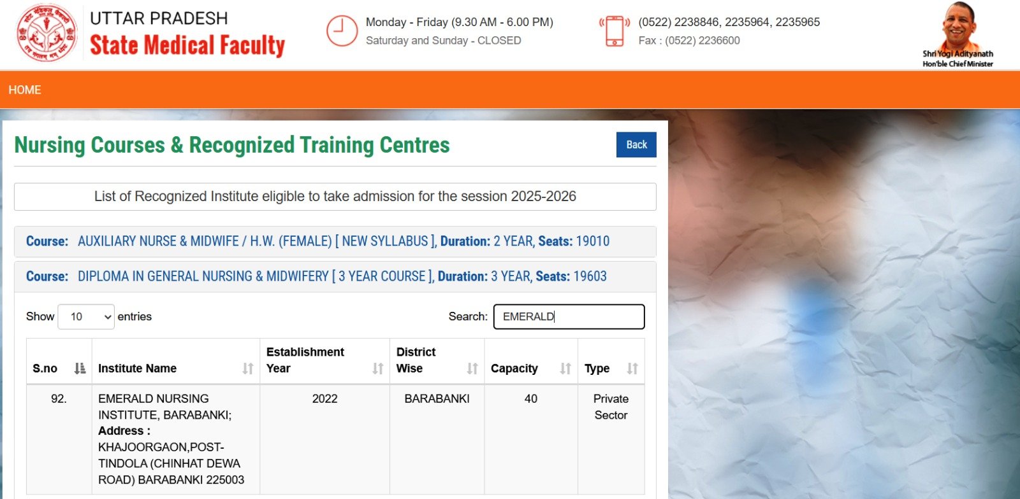Viewport: 1020px width, 499px height.
Task: Click sort arrows in Establishment Year column
Action: pyautogui.click(x=378, y=369)
